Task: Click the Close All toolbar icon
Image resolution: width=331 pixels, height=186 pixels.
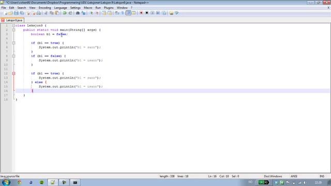Action: pos(34,13)
